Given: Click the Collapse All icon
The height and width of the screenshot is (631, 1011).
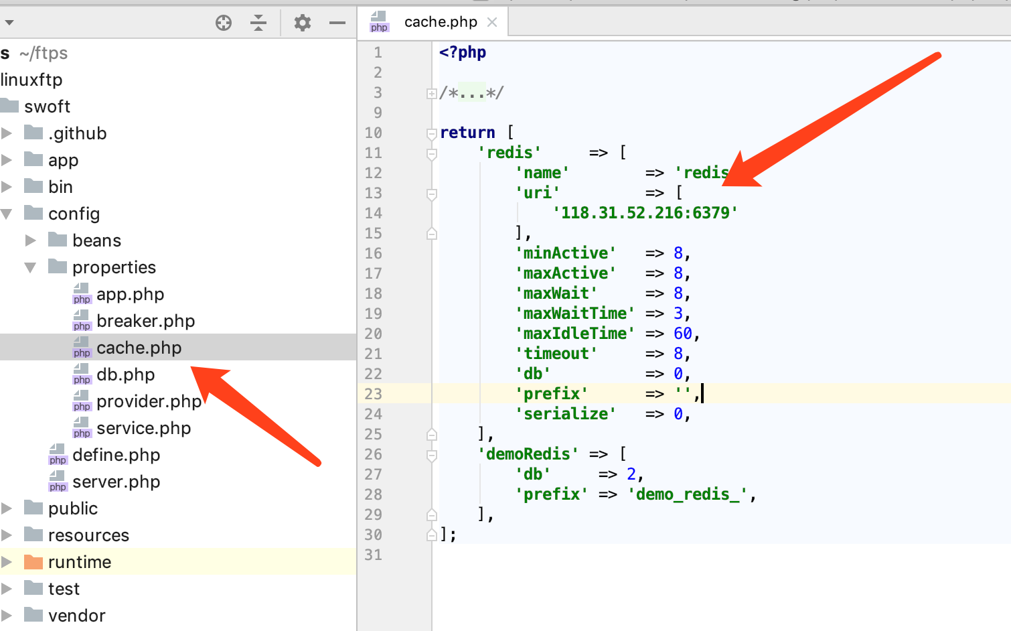Looking at the screenshot, I should 258,23.
